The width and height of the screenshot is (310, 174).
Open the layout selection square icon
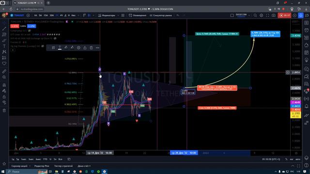click(232, 15)
